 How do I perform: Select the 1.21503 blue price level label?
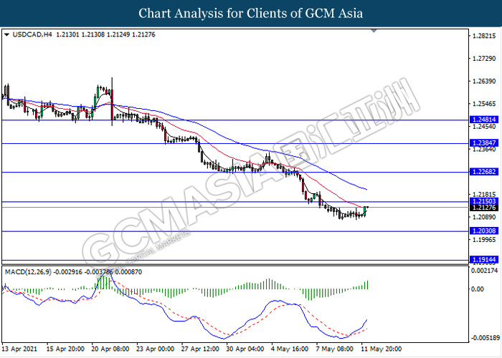point(484,201)
